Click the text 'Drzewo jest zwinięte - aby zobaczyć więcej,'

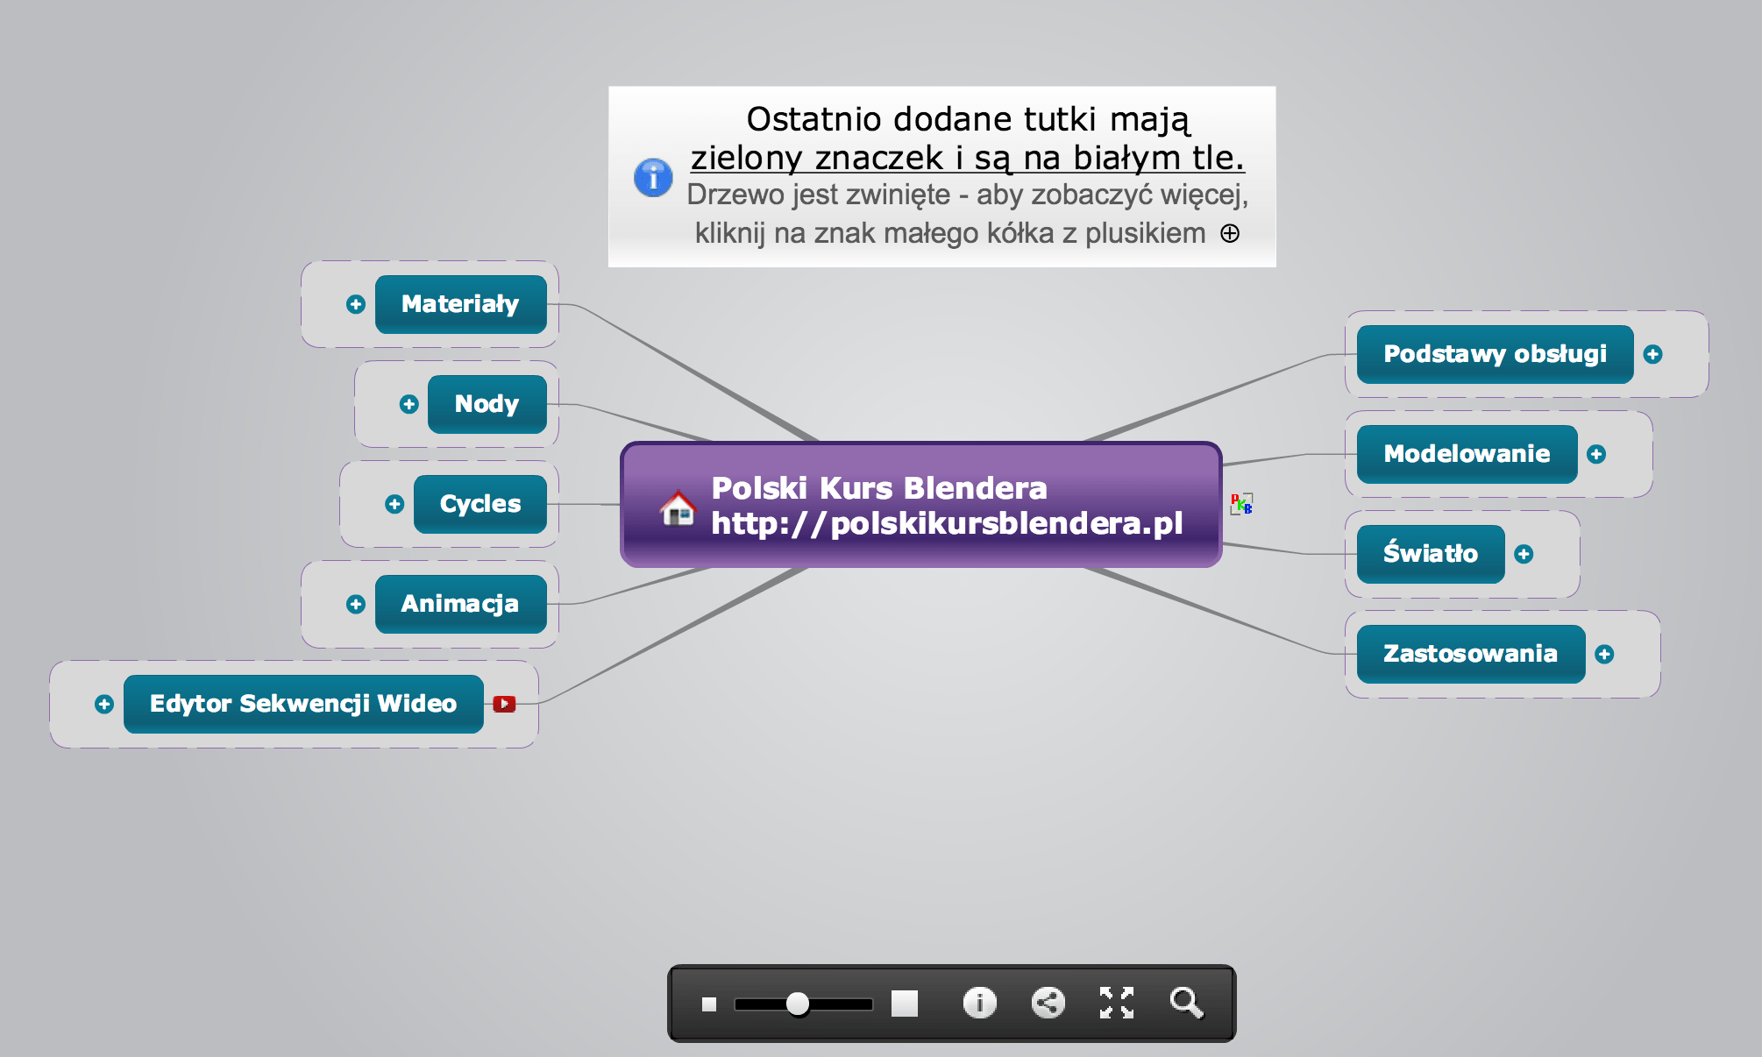click(968, 195)
